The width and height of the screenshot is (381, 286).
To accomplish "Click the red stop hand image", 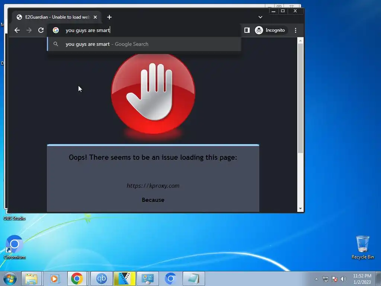I will coord(153,93).
